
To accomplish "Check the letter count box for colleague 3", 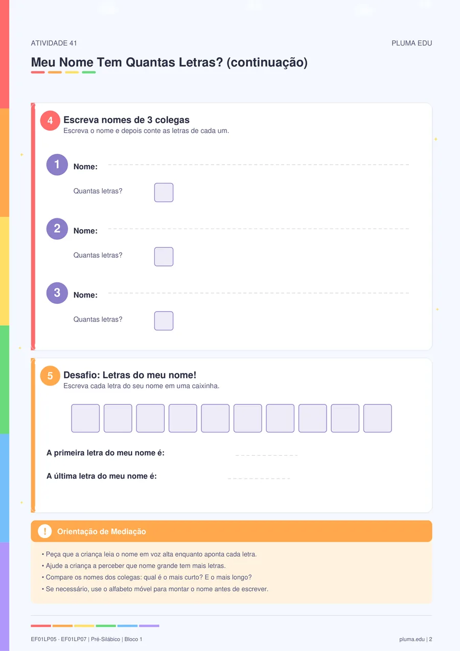I will (x=164, y=321).
